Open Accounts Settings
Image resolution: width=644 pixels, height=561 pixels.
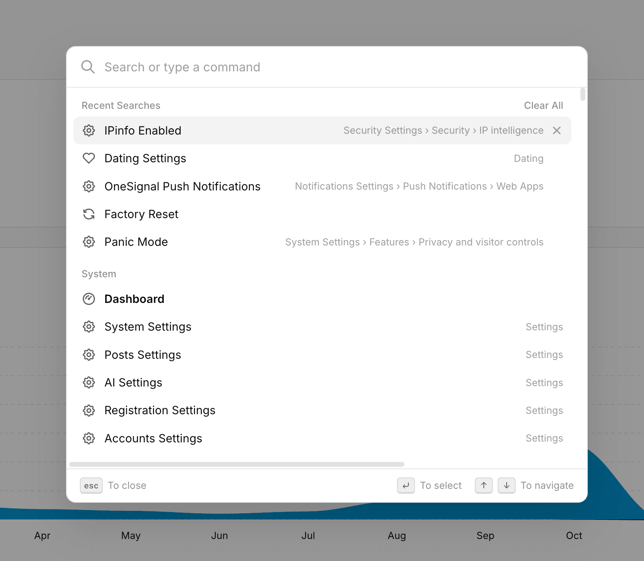click(322, 438)
